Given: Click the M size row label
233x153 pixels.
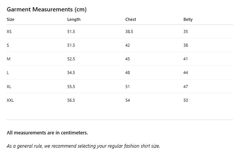Looking at the screenshot, I should 8,59.
